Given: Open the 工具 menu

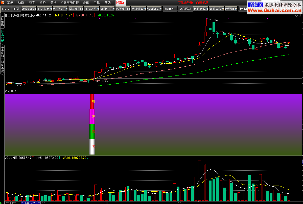Looking at the screenshot, I should (x=97, y=3).
